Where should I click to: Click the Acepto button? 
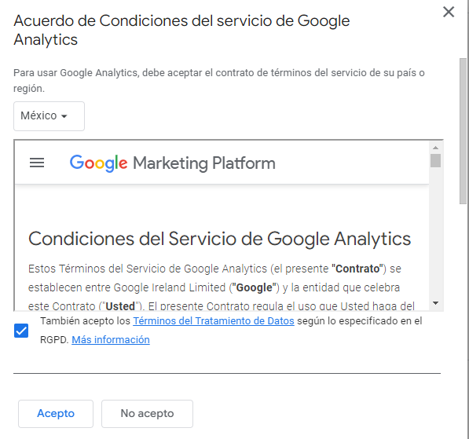click(56, 414)
